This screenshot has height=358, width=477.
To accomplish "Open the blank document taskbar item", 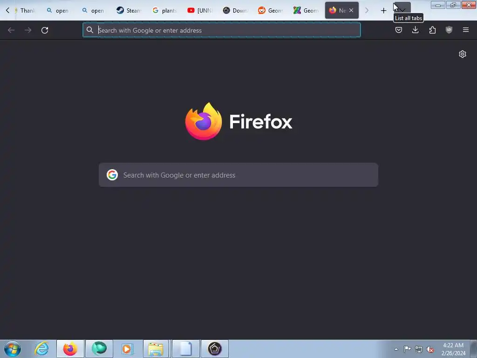I will pyautogui.click(x=185, y=349).
